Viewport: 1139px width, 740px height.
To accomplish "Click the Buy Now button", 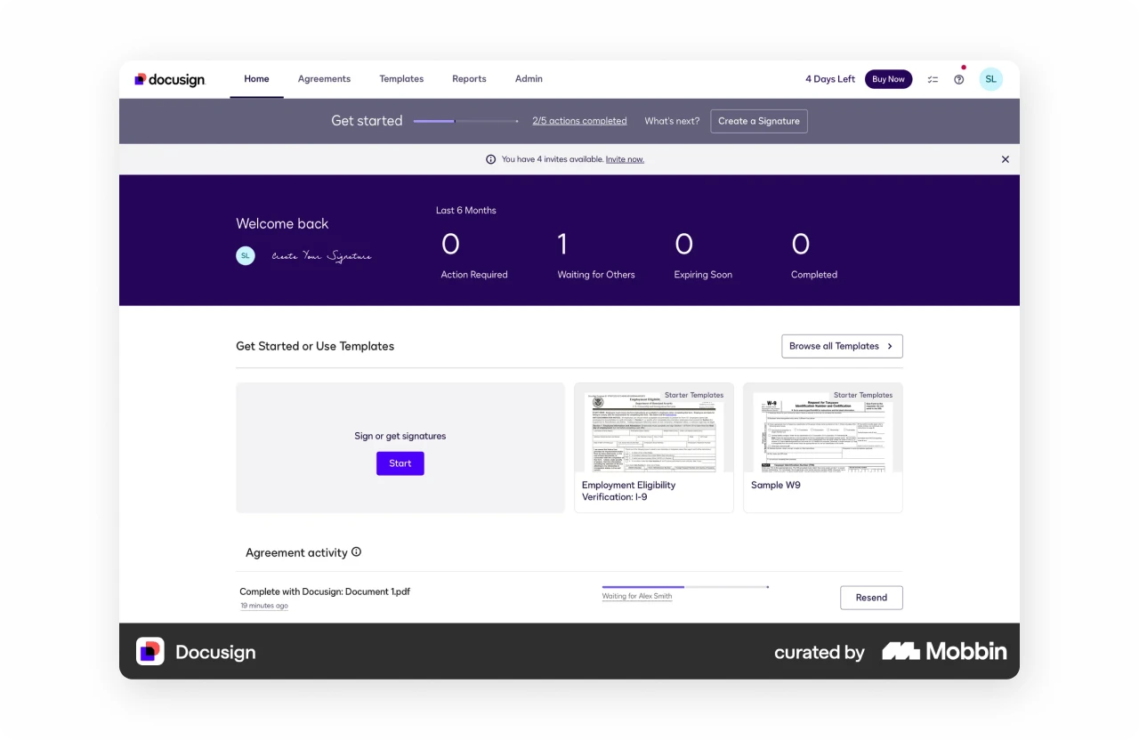I will click(x=888, y=79).
